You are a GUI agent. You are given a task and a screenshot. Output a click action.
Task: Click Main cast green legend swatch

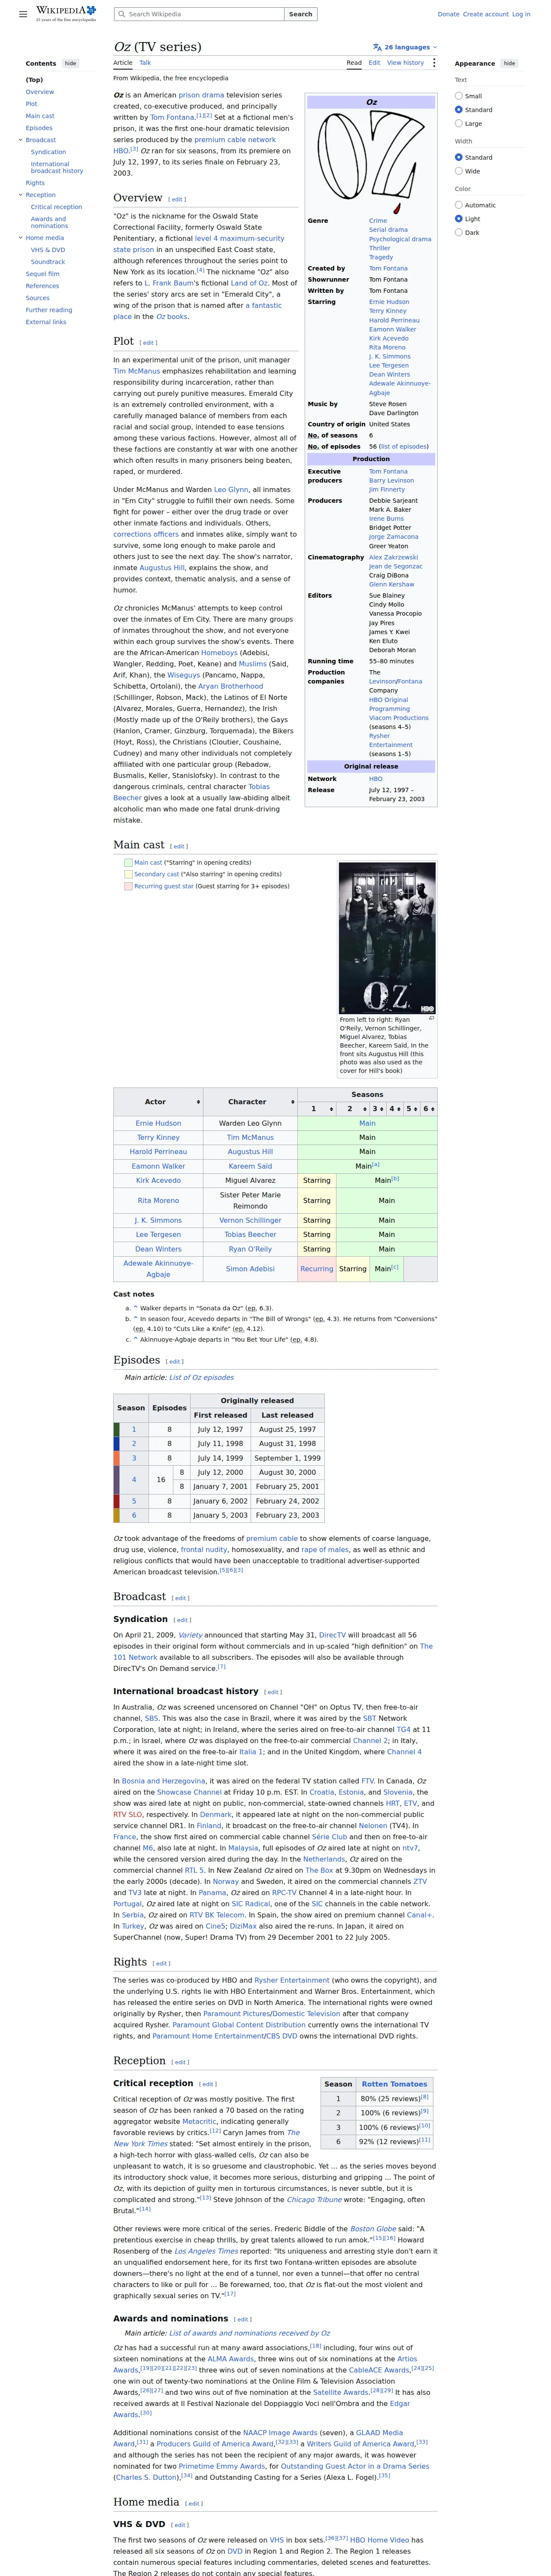tap(128, 862)
